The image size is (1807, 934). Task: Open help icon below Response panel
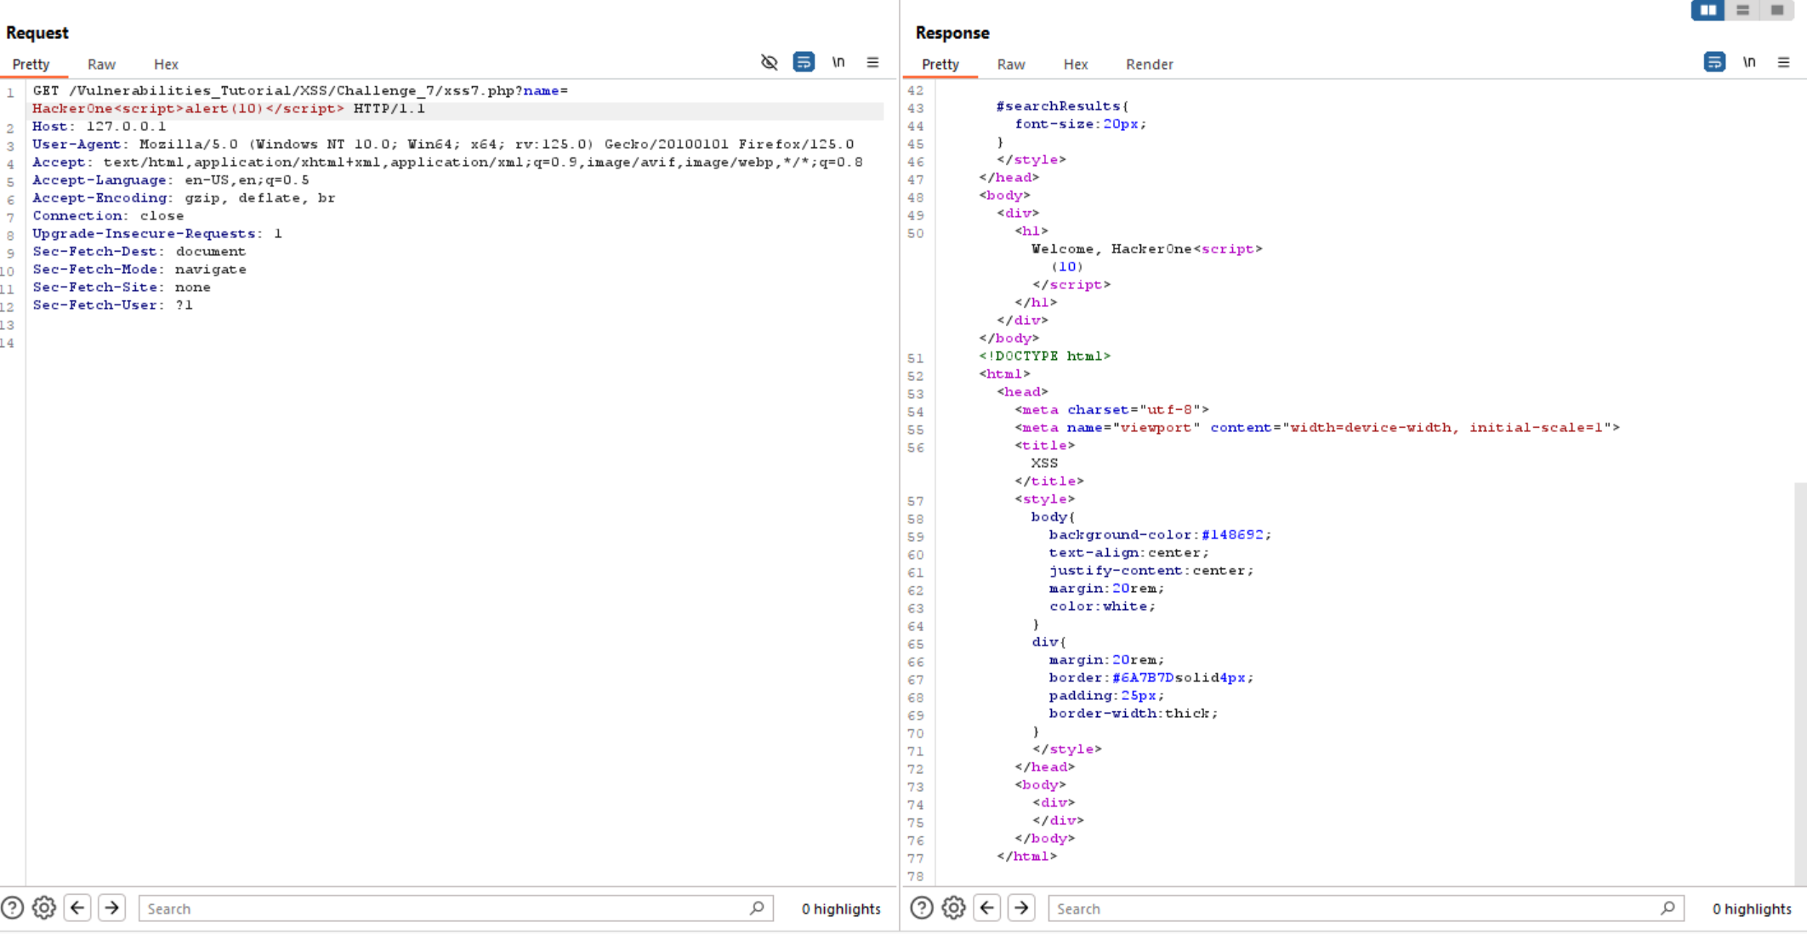click(x=922, y=908)
